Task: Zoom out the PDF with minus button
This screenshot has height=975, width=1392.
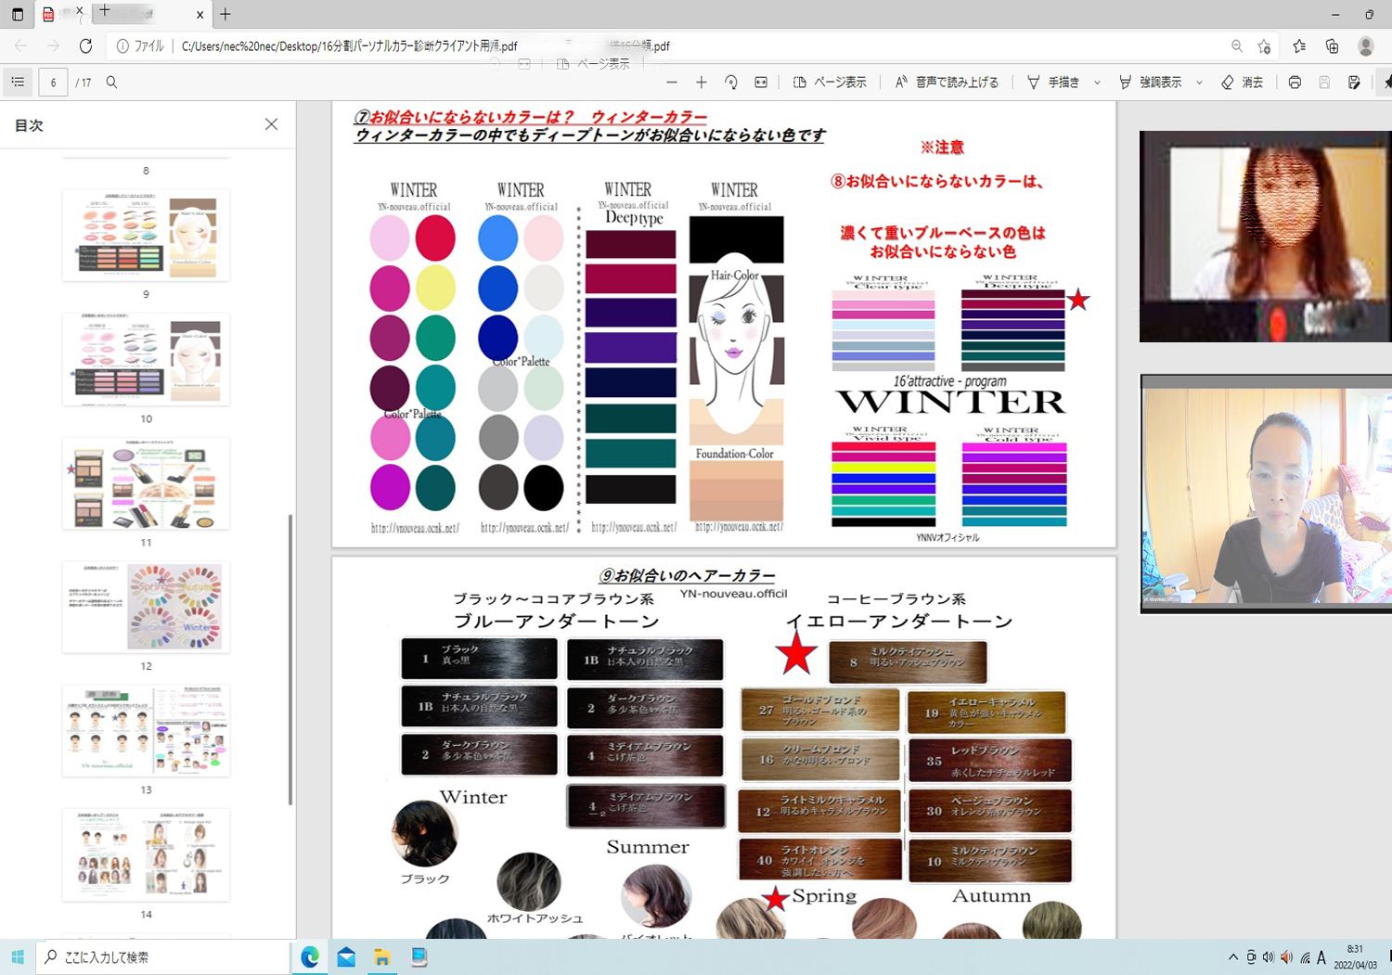Action: click(x=672, y=83)
